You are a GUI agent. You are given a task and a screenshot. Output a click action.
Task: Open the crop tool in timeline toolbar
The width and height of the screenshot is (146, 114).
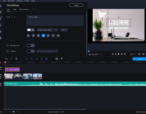tap(37, 59)
